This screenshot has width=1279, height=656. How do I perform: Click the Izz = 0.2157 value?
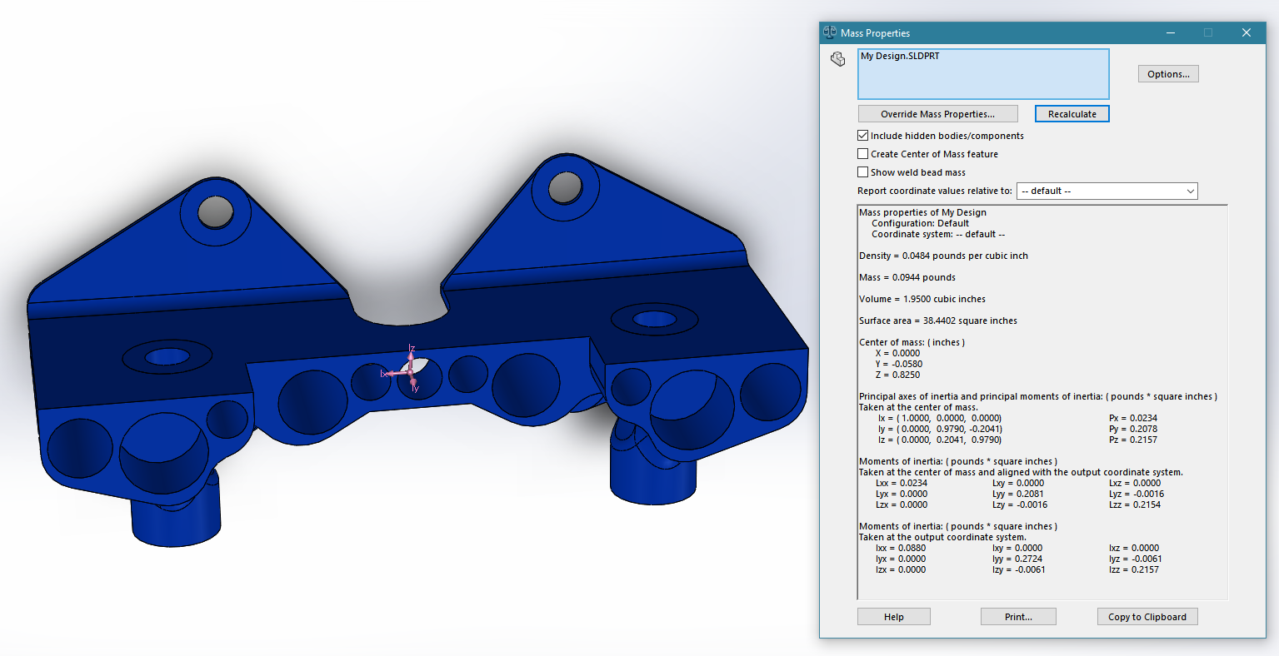click(x=1134, y=569)
